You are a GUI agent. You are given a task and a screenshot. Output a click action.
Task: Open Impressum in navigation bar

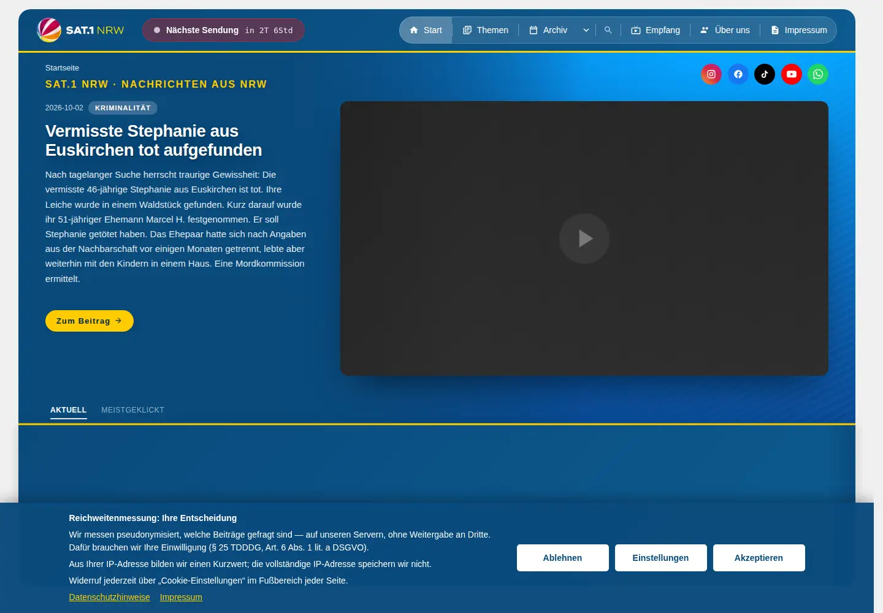coord(799,30)
